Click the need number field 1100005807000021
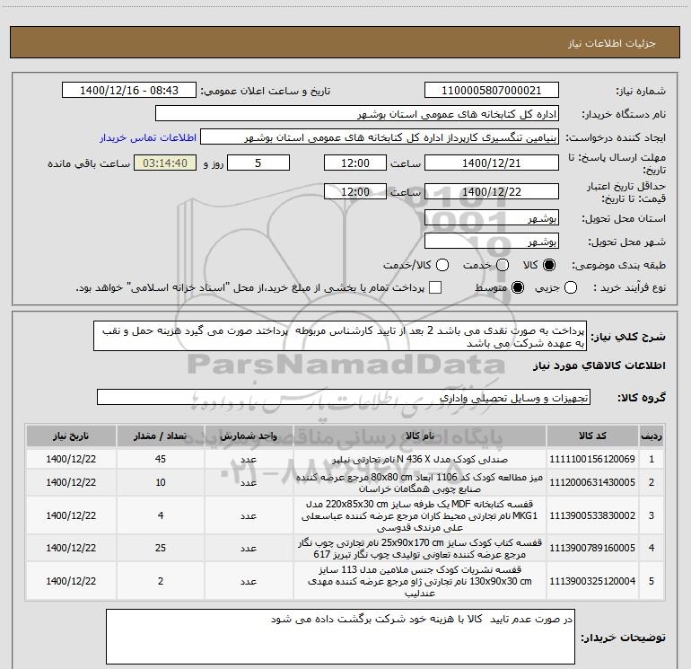The width and height of the screenshot is (691, 669). [492, 91]
